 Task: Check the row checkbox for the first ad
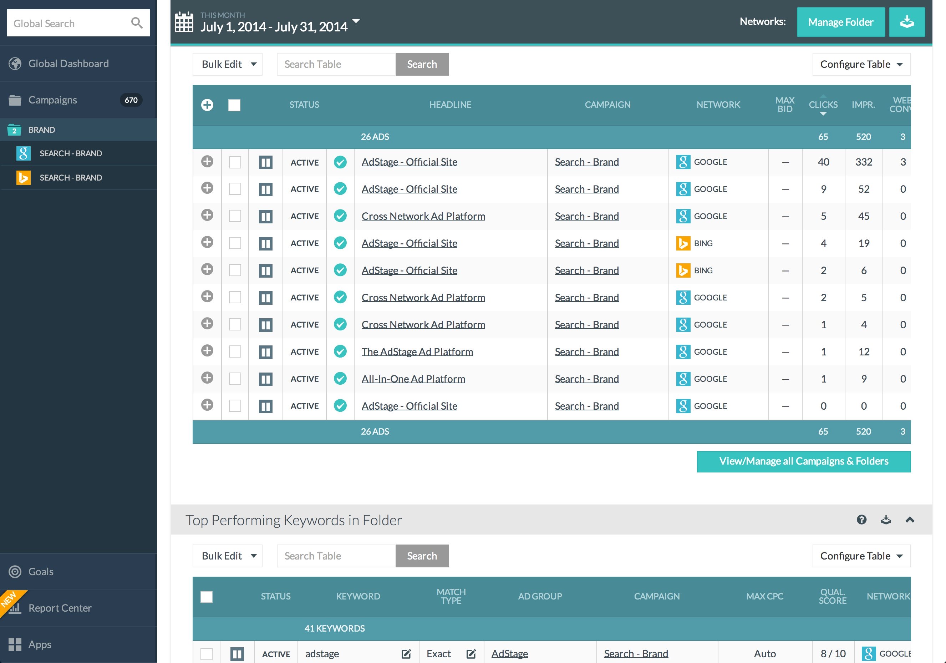pos(234,162)
